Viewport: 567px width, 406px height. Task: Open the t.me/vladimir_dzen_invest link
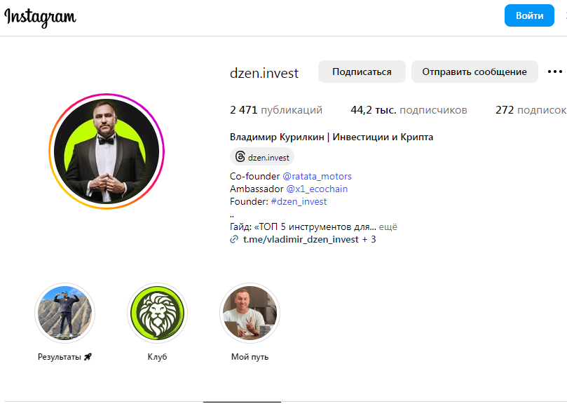301,240
